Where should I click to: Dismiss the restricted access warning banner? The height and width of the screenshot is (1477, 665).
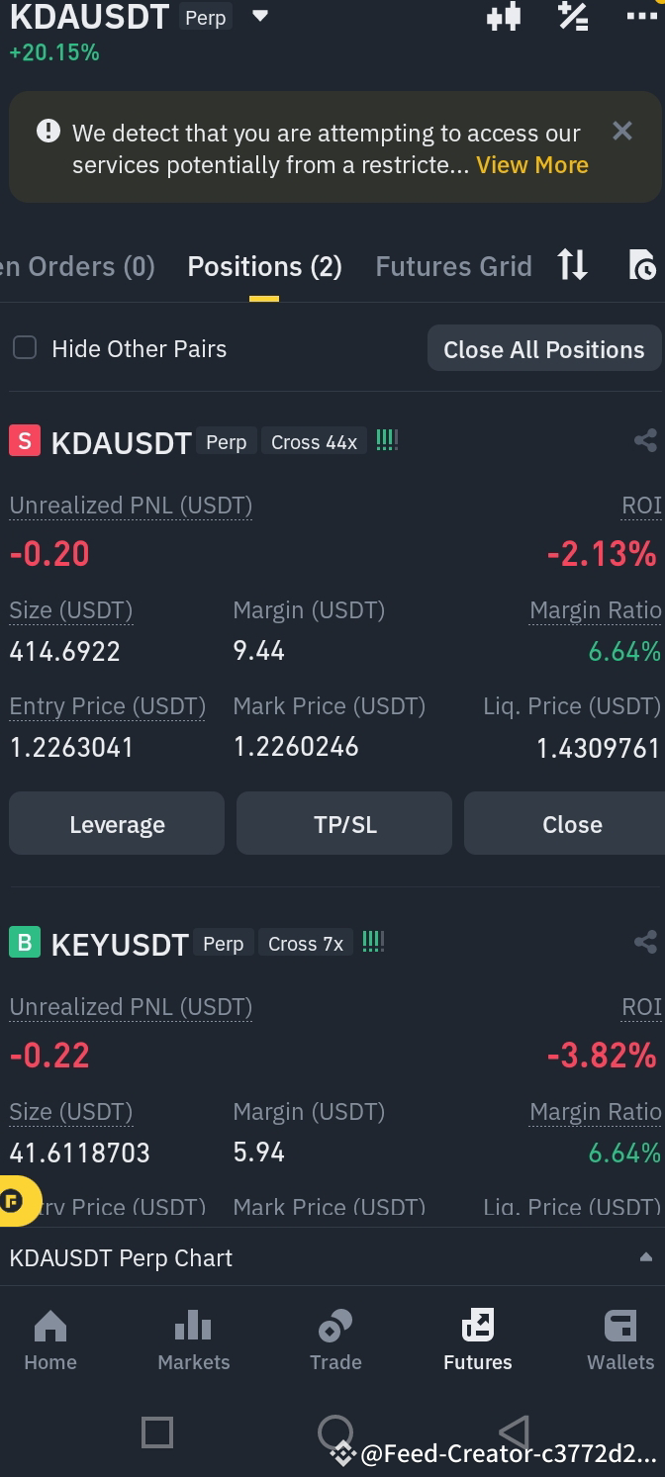[621, 130]
